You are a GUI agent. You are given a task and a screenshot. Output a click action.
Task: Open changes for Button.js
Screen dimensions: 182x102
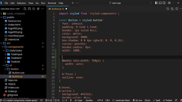tap(172, 9)
